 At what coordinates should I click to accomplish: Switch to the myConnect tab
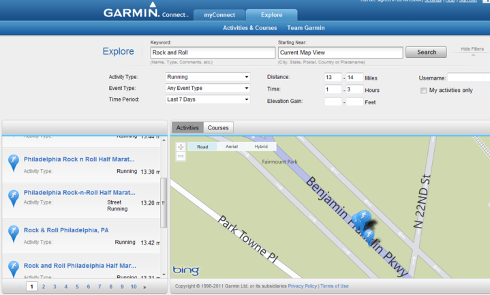click(219, 15)
